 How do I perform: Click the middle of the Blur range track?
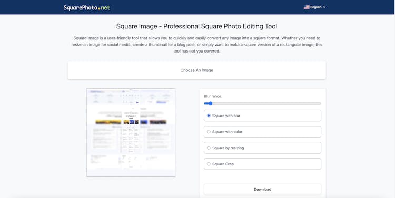[262, 103]
